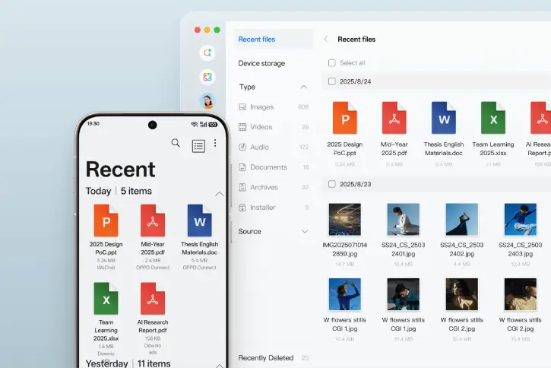
Task: Filter by Videos type
Action: pos(274,127)
